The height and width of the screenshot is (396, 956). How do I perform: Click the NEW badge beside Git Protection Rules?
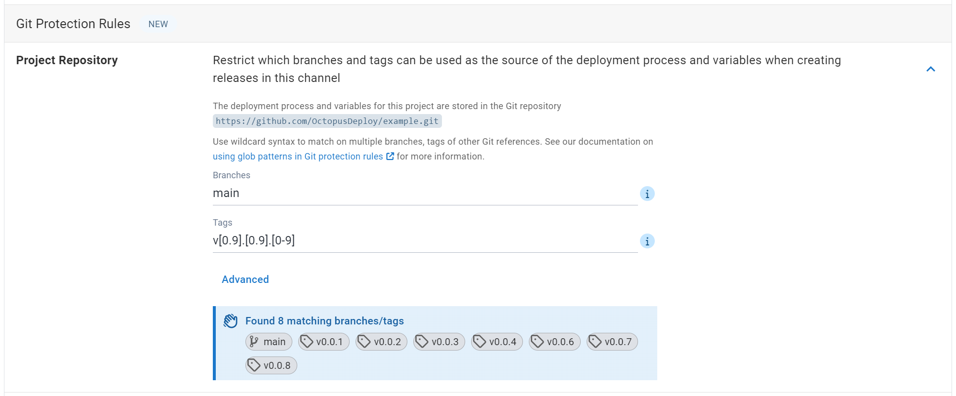pyautogui.click(x=158, y=24)
